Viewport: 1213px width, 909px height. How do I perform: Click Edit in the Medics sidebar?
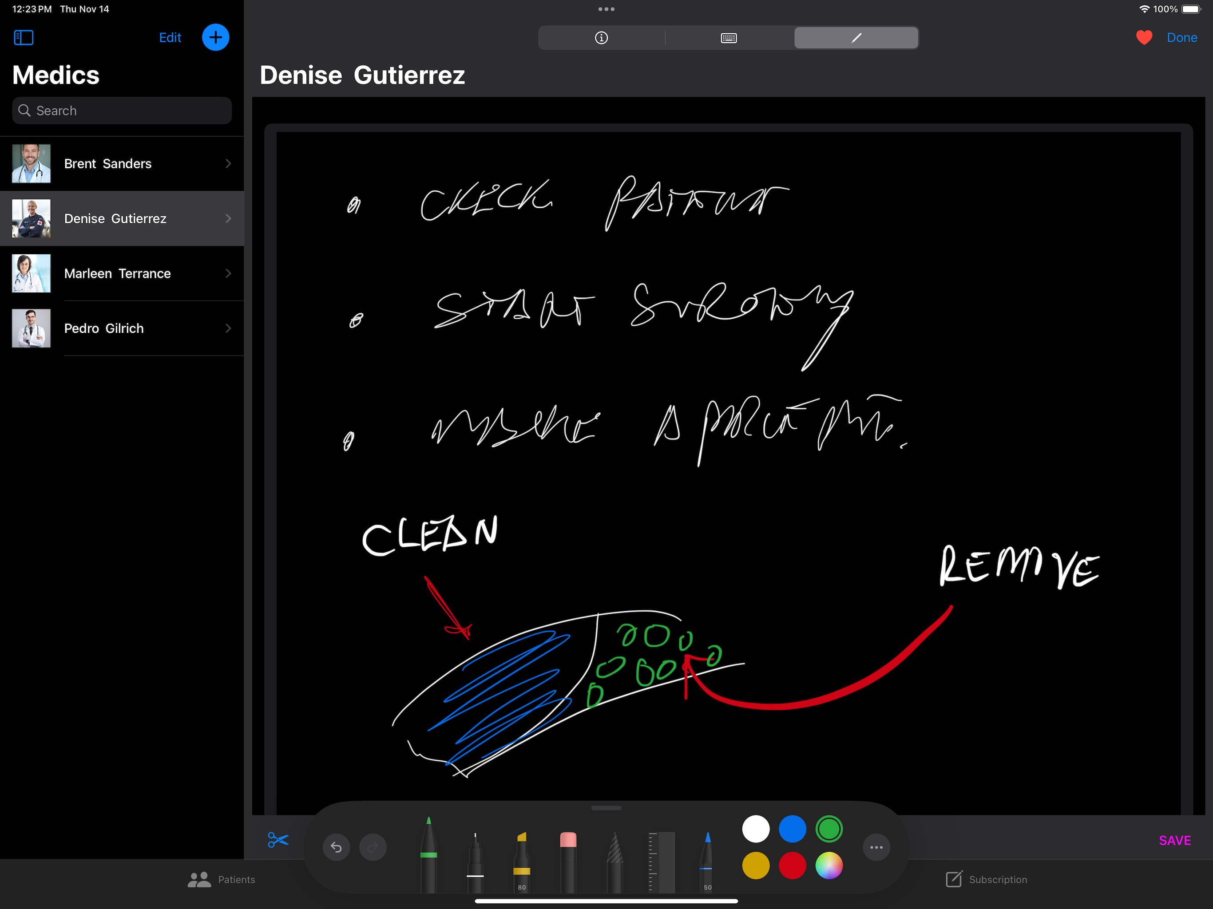point(170,37)
